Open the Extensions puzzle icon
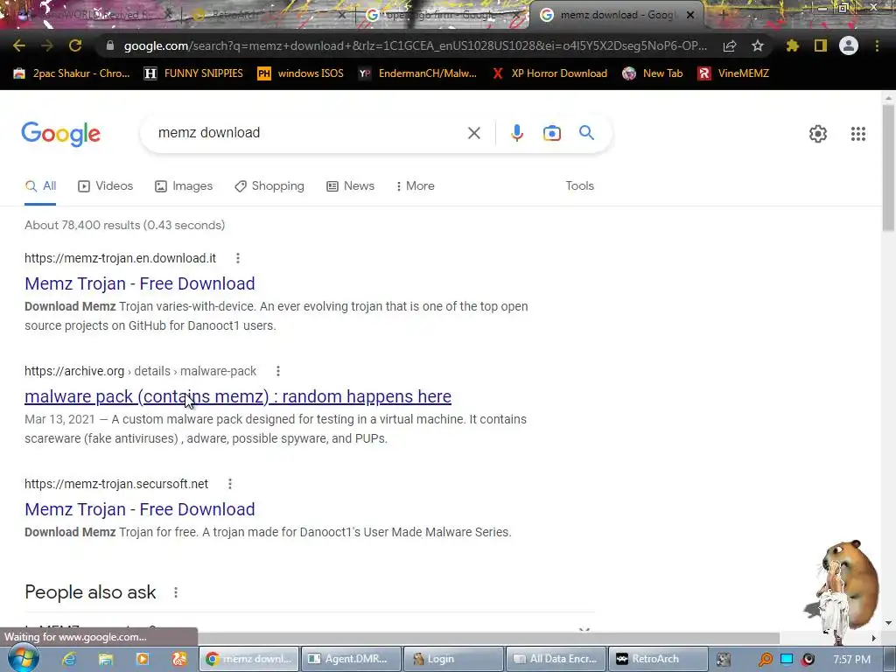The width and height of the screenshot is (896, 672). tap(793, 45)
